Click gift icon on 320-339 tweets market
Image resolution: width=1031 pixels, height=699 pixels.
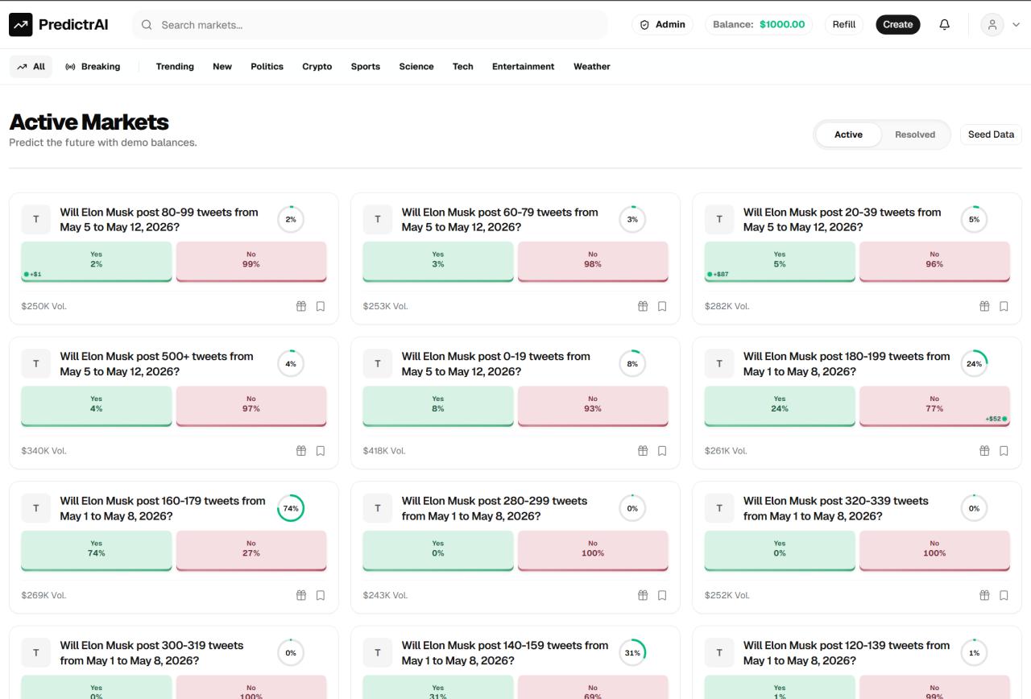[x=984, y=595]
